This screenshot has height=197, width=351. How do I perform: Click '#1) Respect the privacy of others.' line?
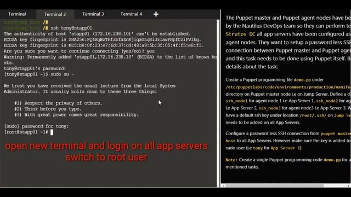coord(58,103)
